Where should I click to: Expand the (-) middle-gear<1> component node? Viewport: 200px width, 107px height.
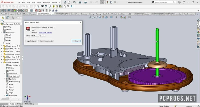(x=1, y=49)
